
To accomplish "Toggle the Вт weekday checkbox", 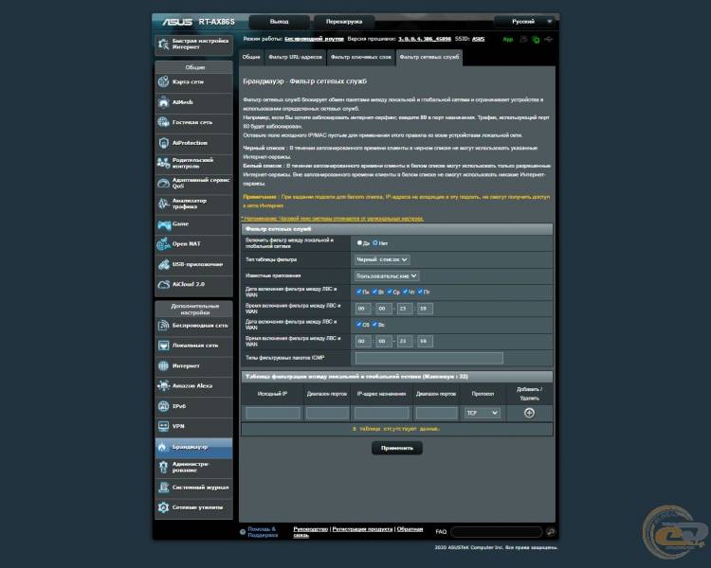I will tap(374, 292).
